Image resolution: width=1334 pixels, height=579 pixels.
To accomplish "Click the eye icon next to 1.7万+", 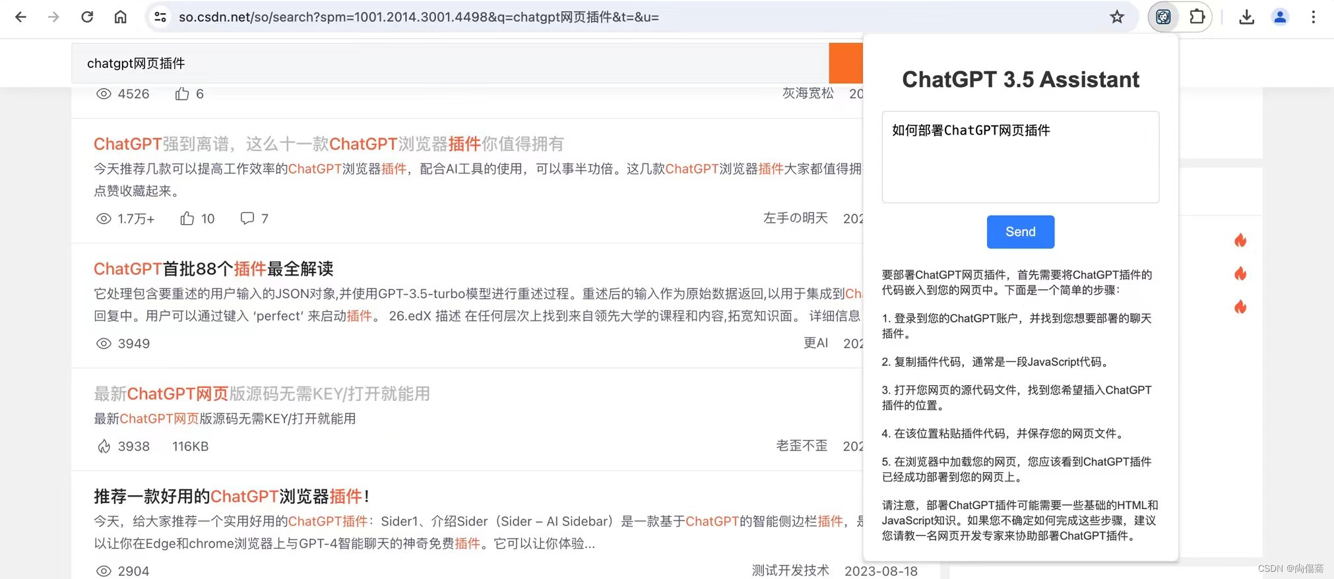I will tap(104, 218).
